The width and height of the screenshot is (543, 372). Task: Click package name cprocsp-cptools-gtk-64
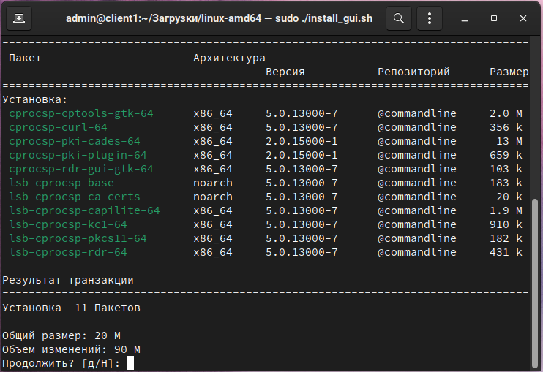(81, 113)
